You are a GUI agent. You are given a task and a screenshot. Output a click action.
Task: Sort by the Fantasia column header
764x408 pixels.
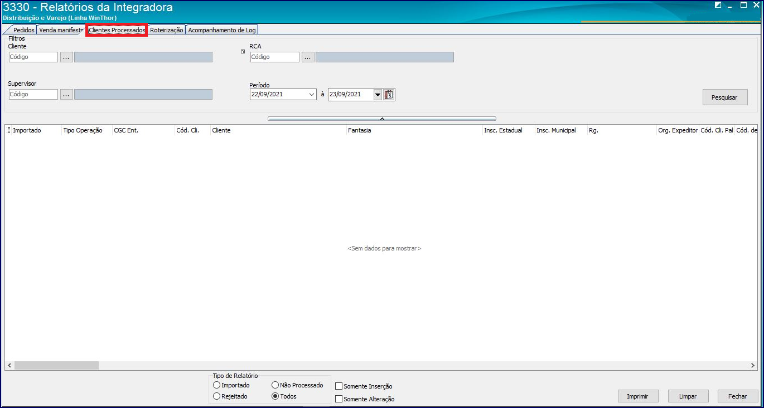(x=414, y=130)
